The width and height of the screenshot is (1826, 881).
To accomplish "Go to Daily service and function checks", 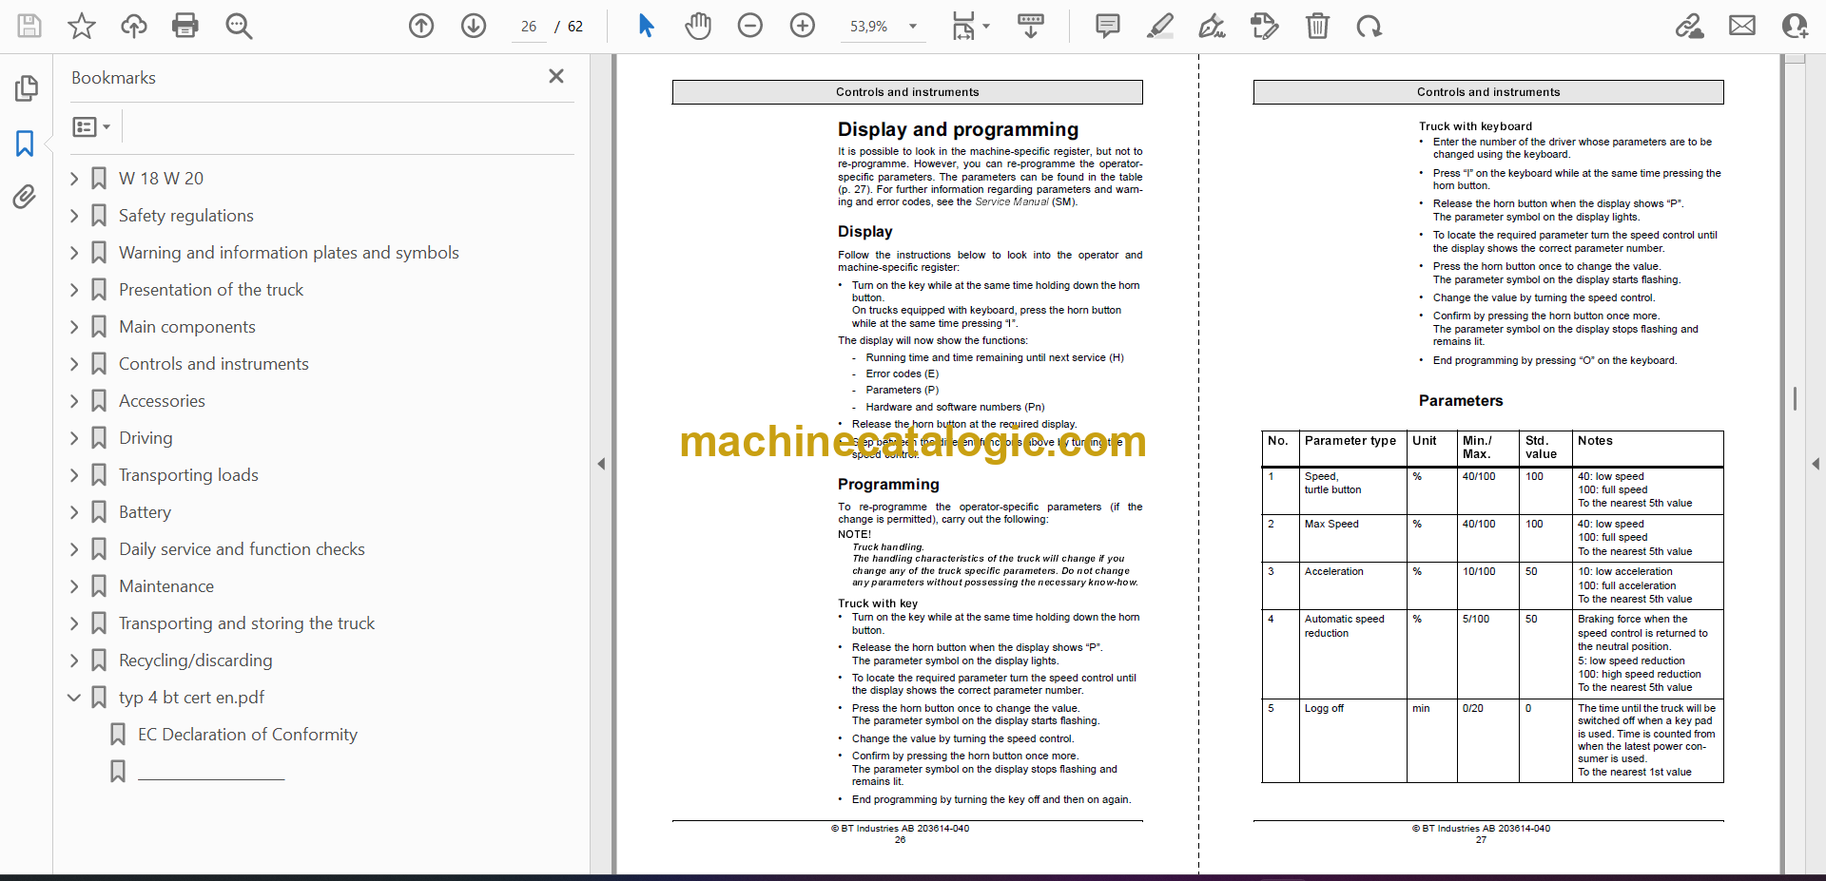I will click(242, 549).
